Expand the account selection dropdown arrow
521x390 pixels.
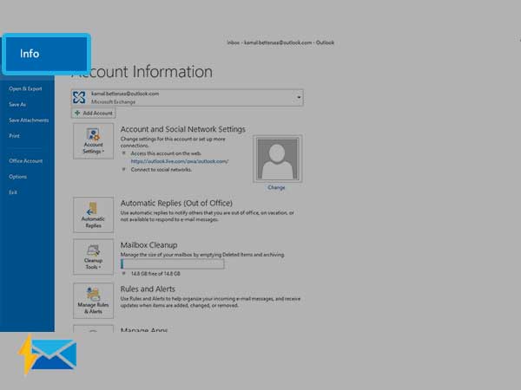coord(299,97)
